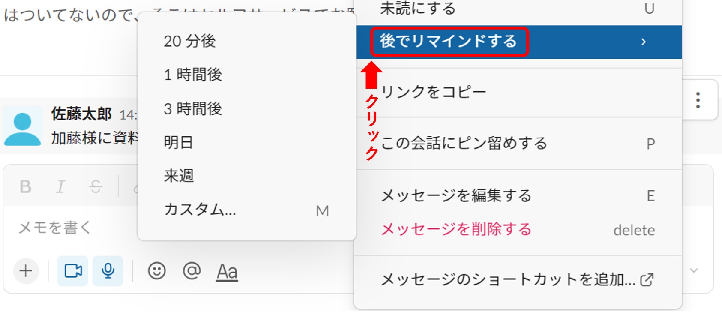Select この会話にピン留めする
This screenshot has width=722, height=315.
(518, 143)
